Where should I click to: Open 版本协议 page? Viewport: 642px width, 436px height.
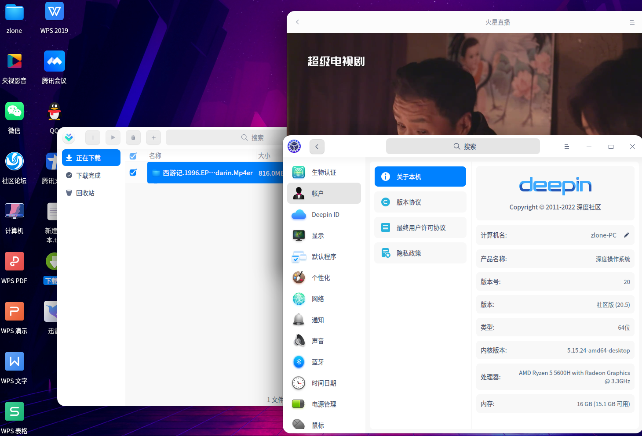(x=420, y=202)
